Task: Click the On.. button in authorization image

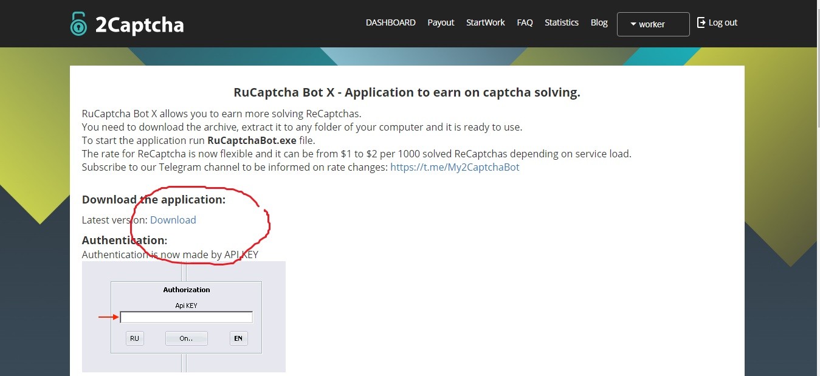Action: (x=186, y=338)
